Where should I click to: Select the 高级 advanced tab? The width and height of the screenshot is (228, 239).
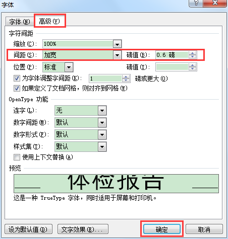click(x=49, y=21)
